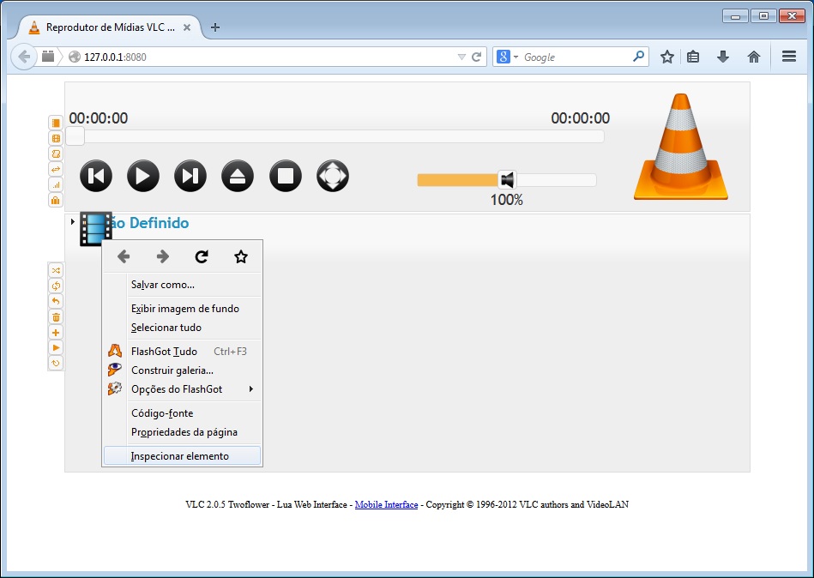Image resolution: width=814 pixels, height=578 pixels.
Task: Click the film strip media thumbnail
Action: coord(95,228)
